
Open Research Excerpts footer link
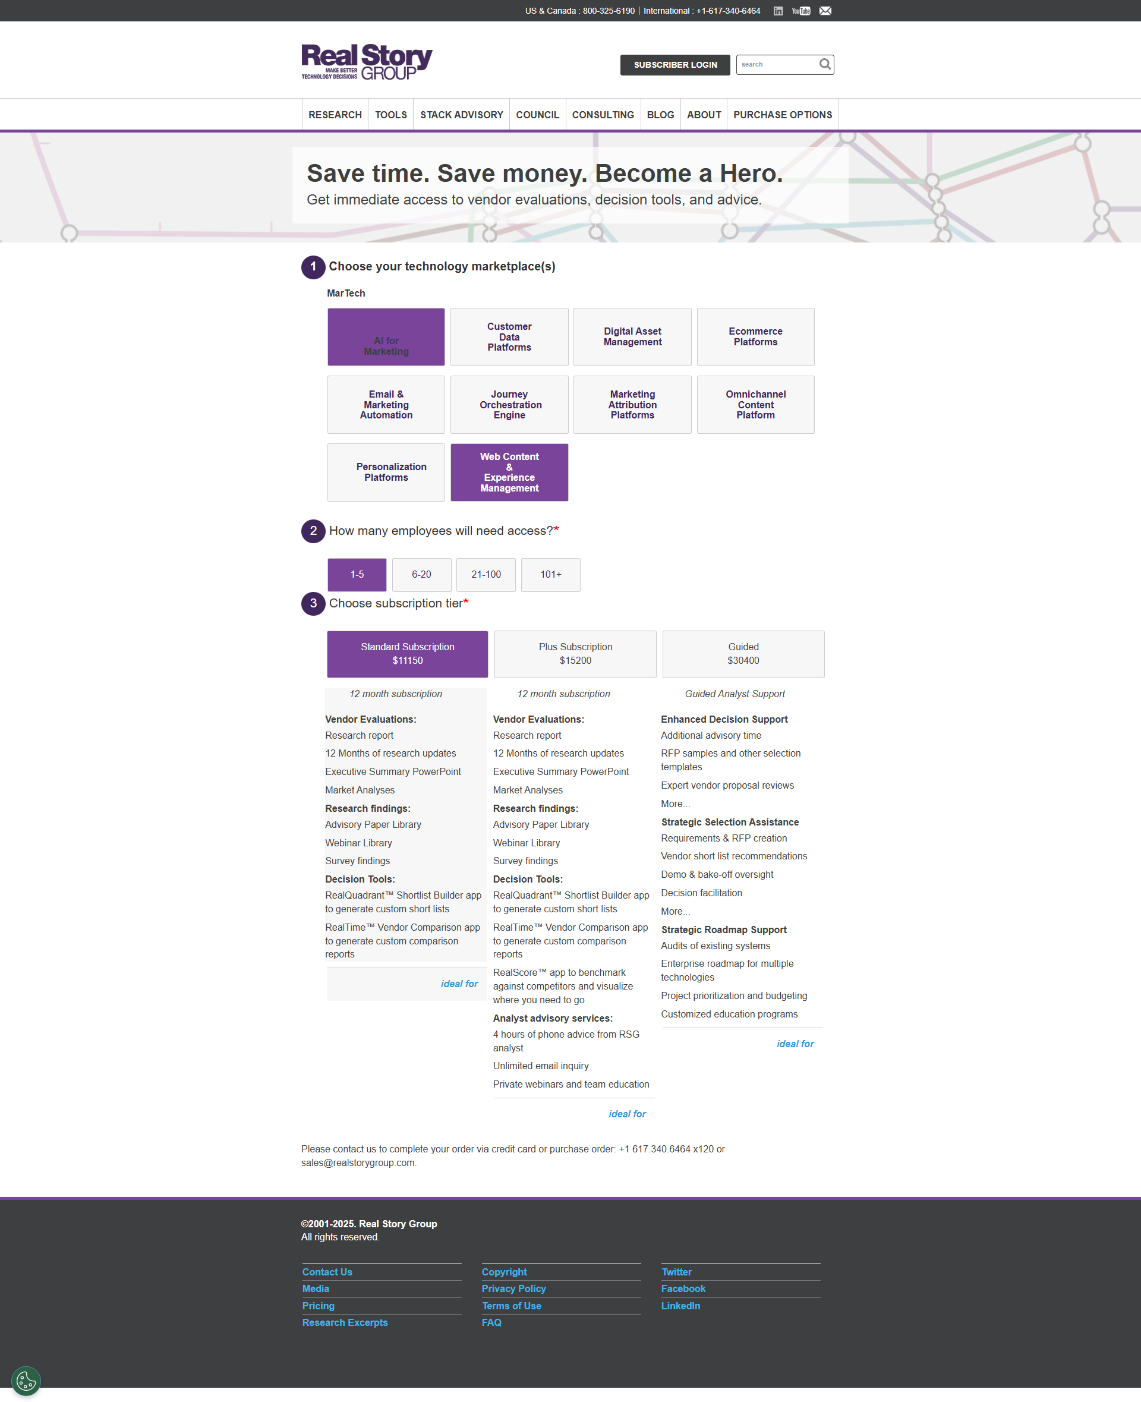click(x=345, y=1322)
